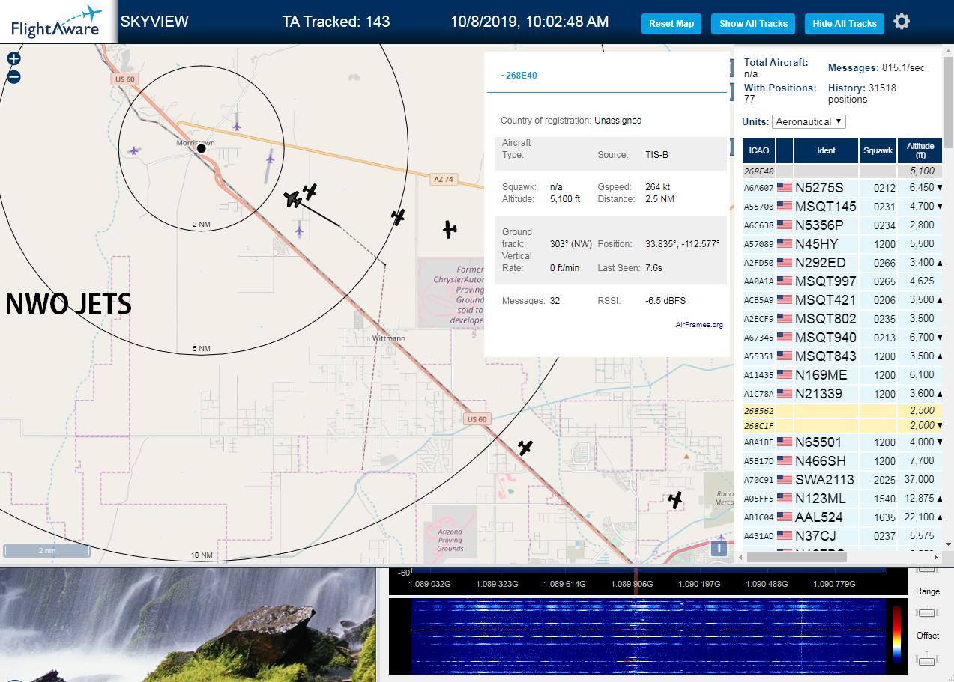954x682 pixels.
Task: Select the N65501 aircraft row
Action: click(x=842, y=442)
